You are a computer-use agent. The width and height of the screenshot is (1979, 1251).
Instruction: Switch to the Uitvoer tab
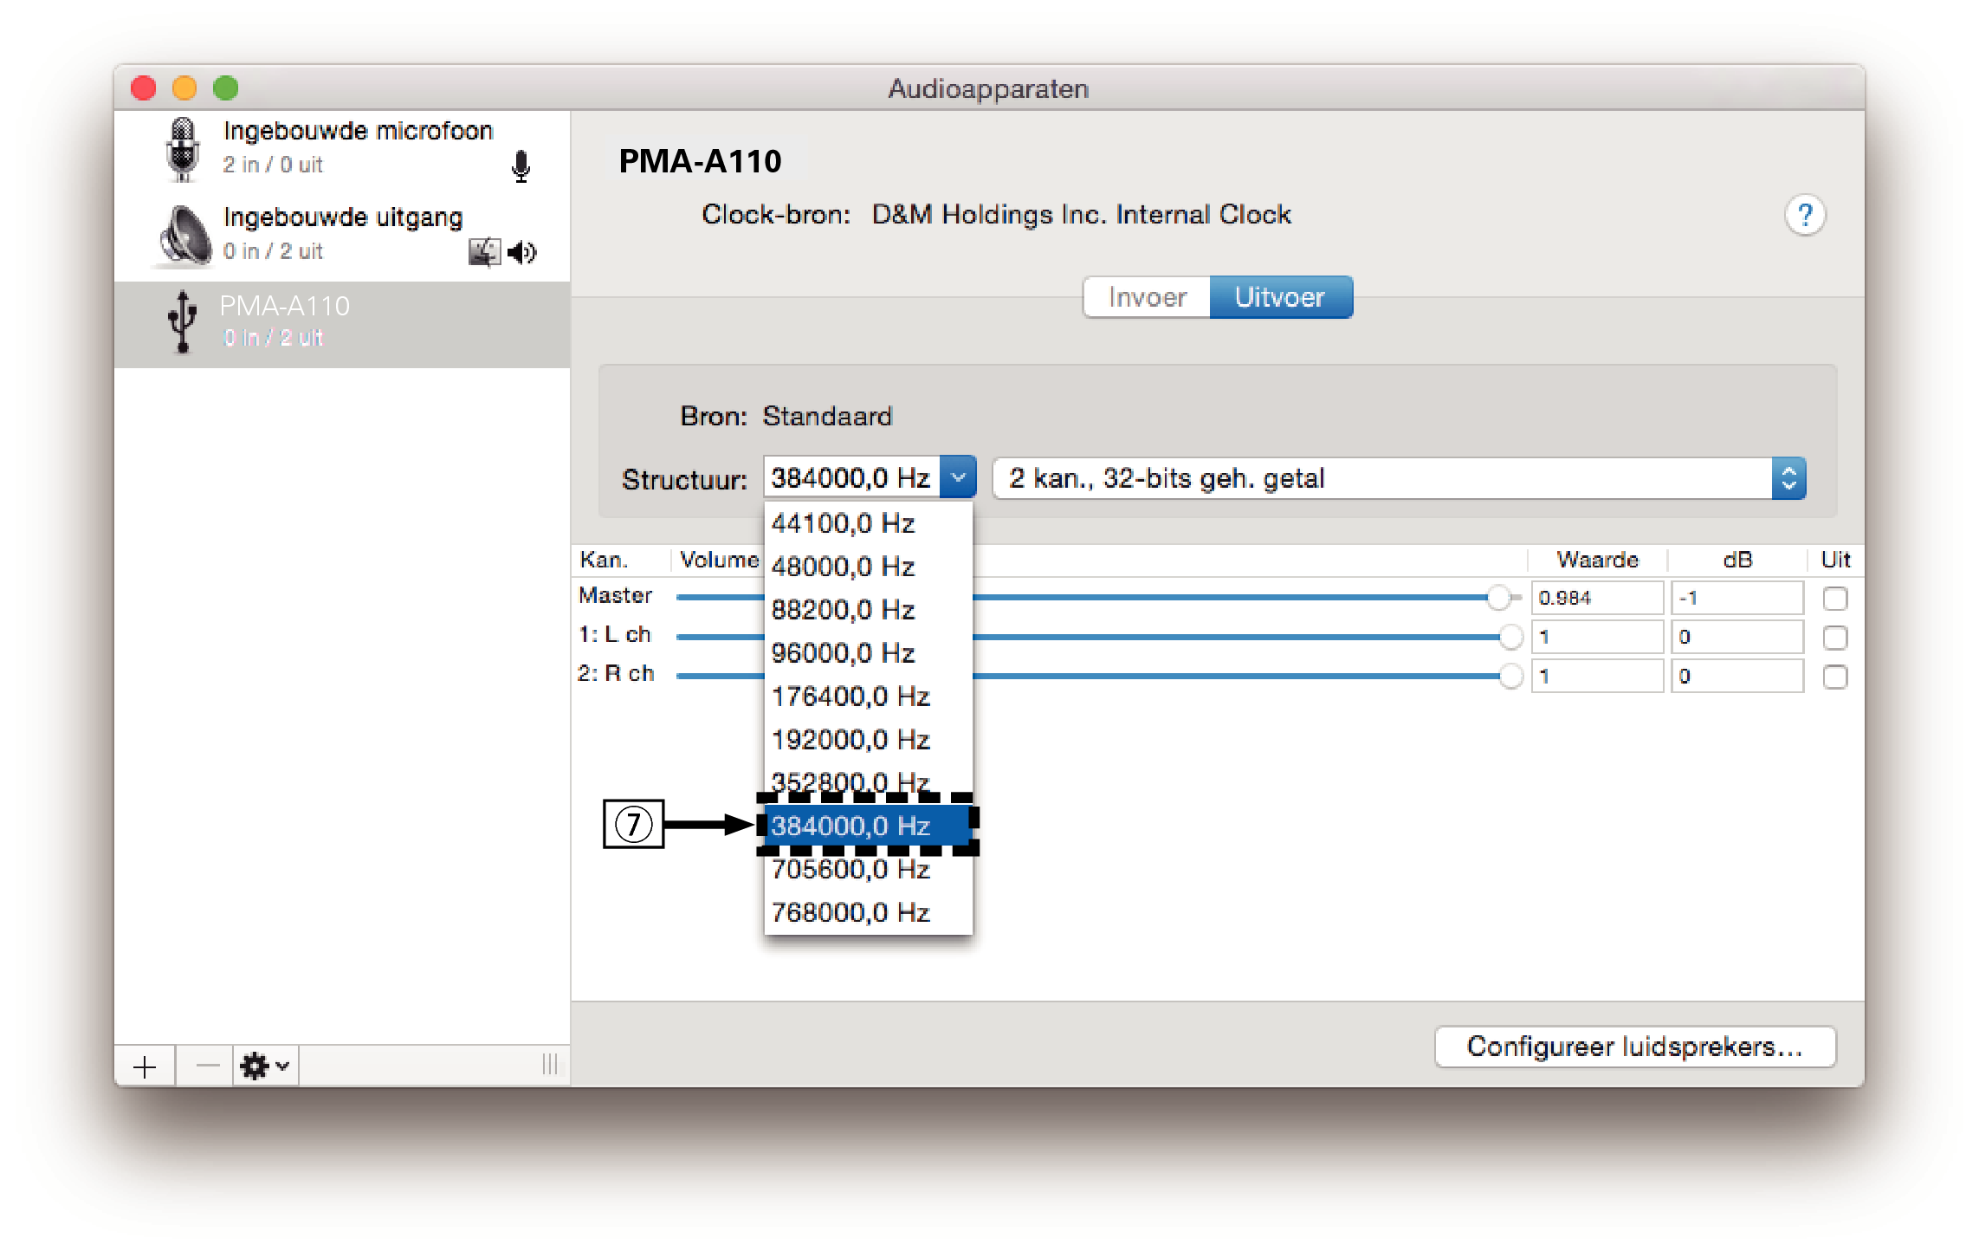(x=1281, y=296)
